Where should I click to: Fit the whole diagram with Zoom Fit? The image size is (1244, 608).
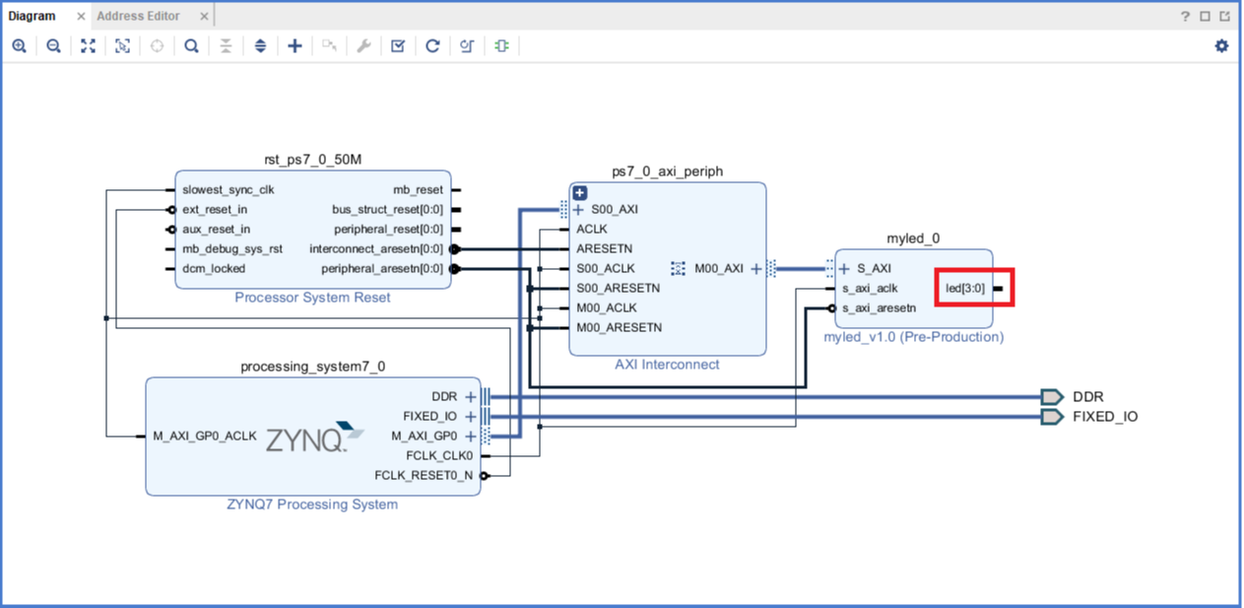pos(88,46)
